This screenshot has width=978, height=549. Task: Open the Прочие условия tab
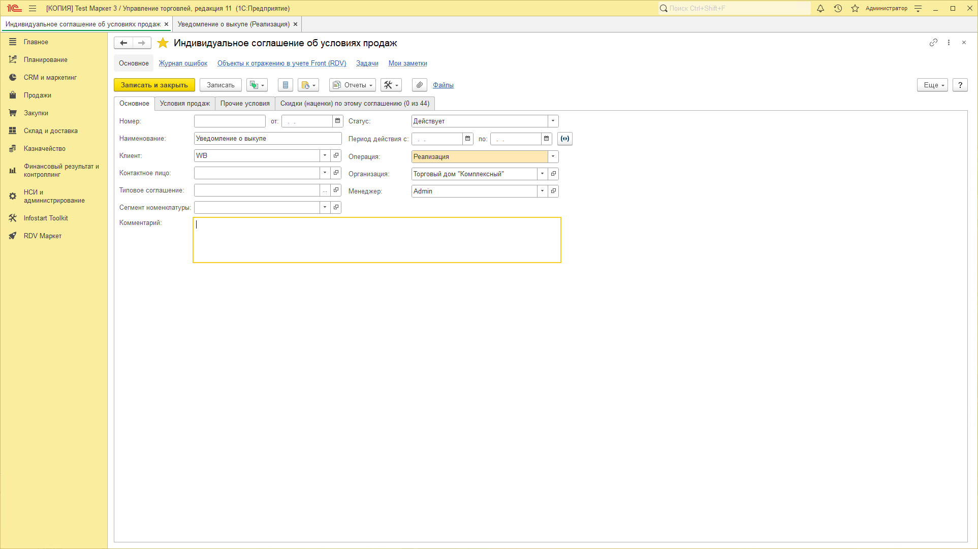pos(245,104)
